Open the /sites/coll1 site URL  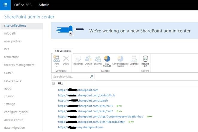tap(85, 106)
